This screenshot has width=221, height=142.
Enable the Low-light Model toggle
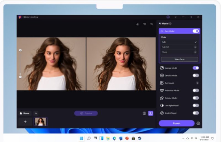[196, 105]
